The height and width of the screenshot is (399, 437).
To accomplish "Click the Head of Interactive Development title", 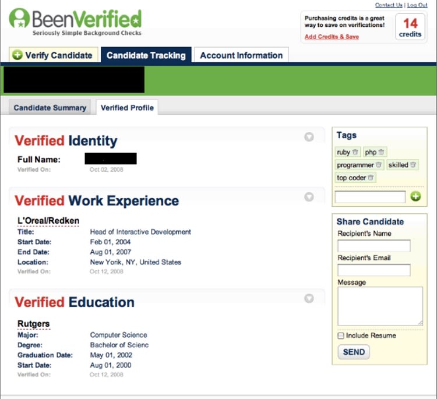I will click(x=140, y=232).
